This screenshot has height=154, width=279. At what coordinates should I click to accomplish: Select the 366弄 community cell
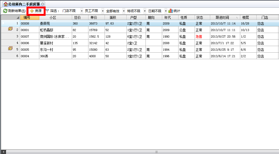tap(55, 56)
